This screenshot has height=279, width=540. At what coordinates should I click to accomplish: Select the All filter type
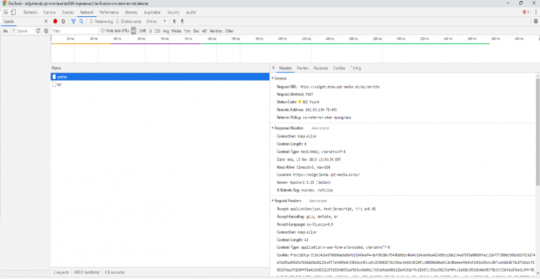133,31
